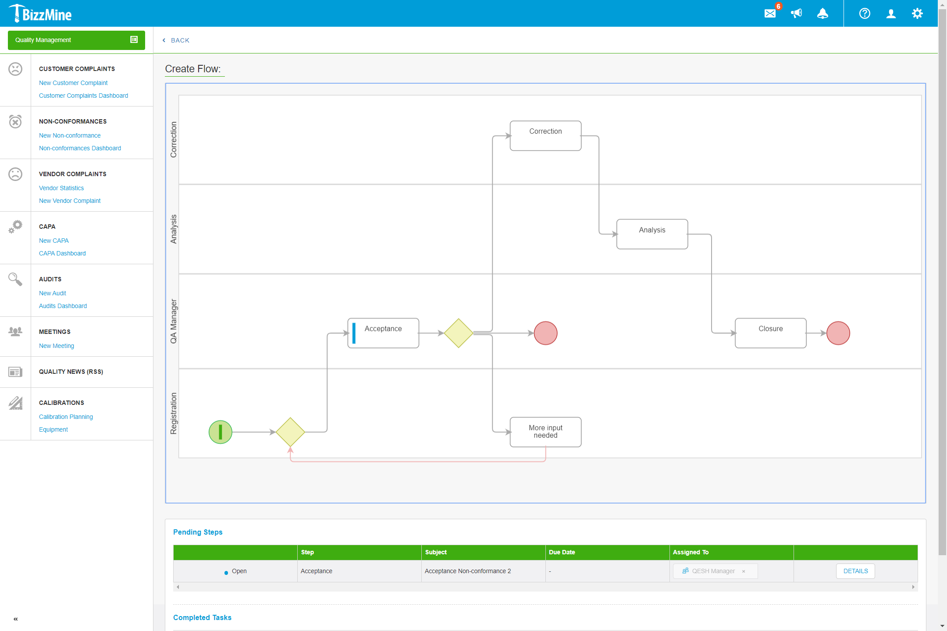
Task: Open the QUALITY NEWS (RSS) menu item
Action: (x=71, y=372)
